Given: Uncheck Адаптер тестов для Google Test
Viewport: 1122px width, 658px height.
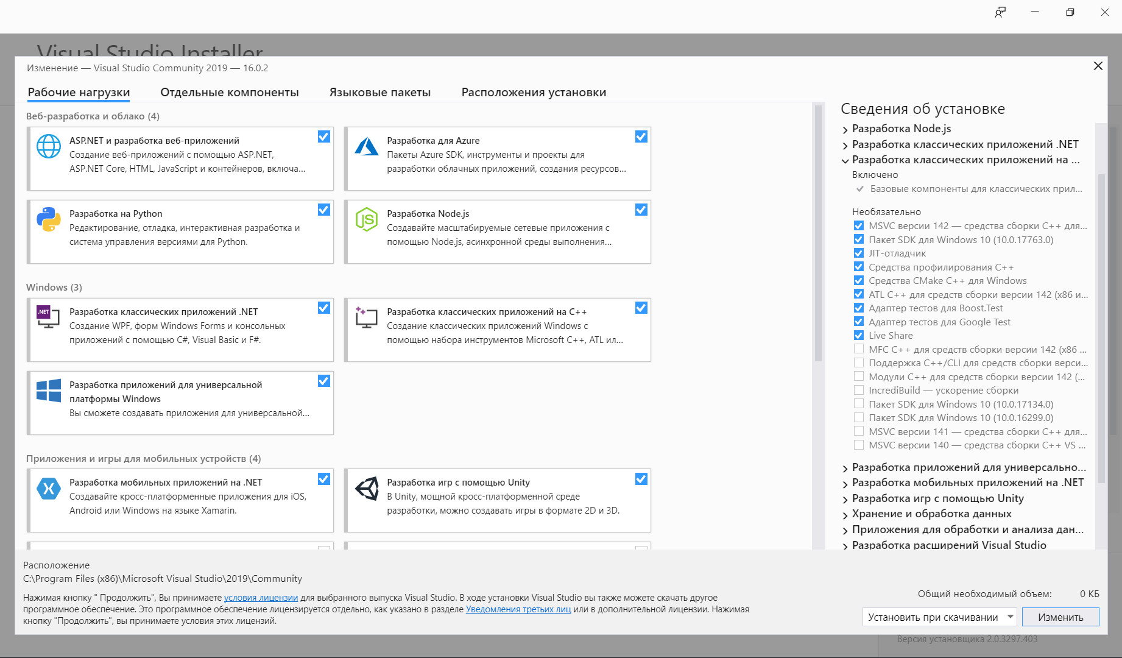Looking at the screenshot, I should coord(859,322).
